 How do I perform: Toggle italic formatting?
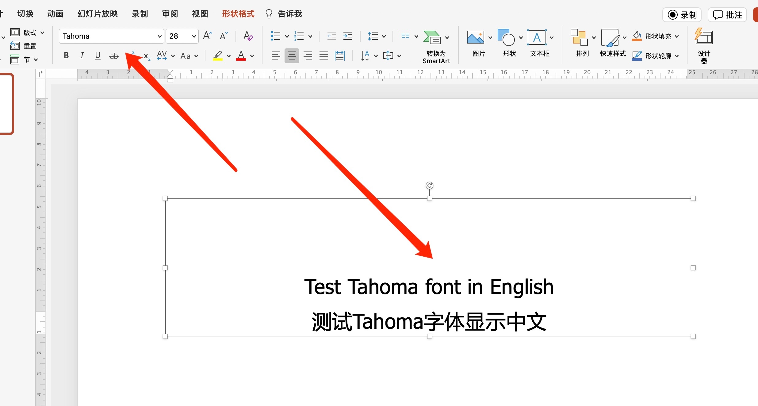tap(82, 56)
